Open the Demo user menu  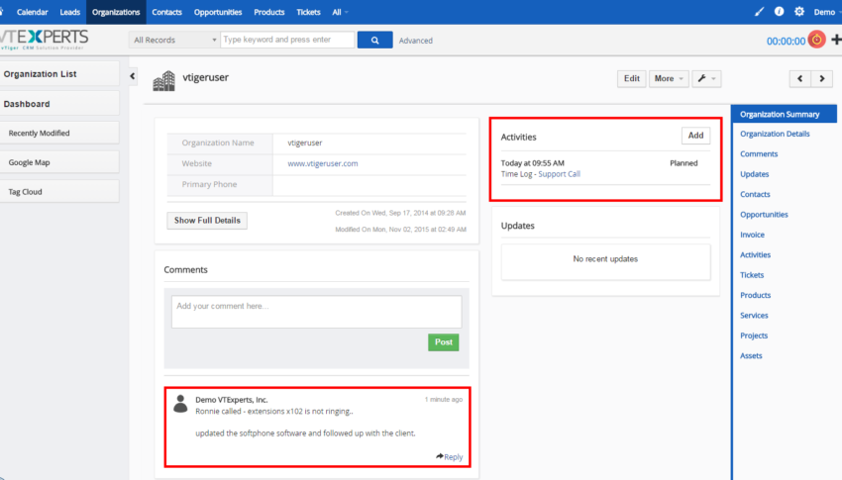[826, 12]
